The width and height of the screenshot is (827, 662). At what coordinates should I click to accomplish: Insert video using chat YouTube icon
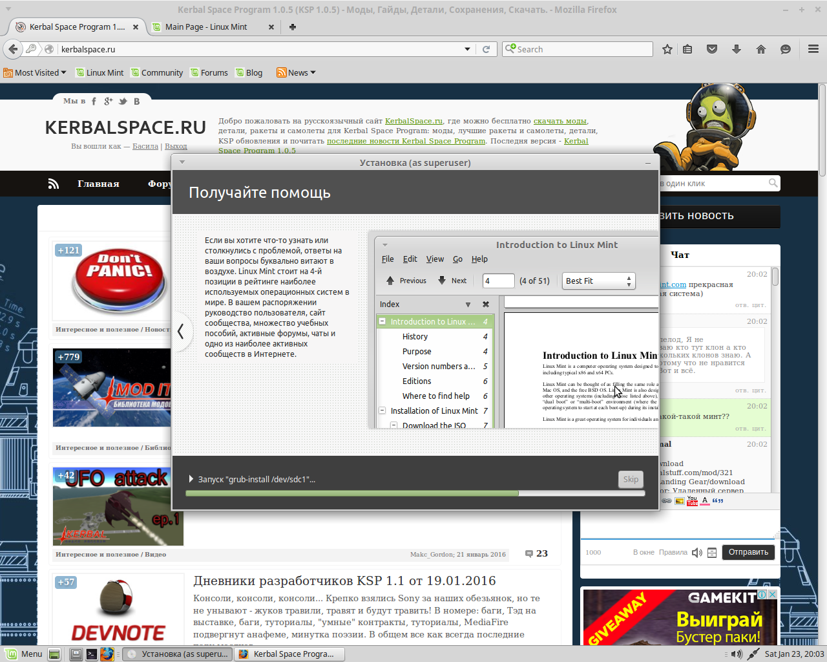pyautogui.click(x=692, y=500)
